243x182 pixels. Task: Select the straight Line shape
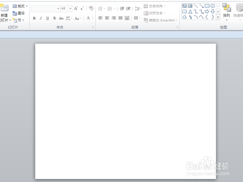point(196,6)
